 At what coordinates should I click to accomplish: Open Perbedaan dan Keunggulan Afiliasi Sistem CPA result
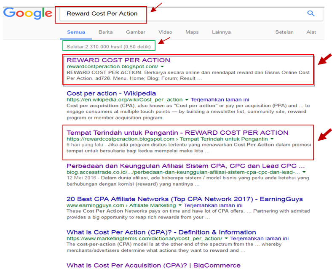[x=185, y=166]
